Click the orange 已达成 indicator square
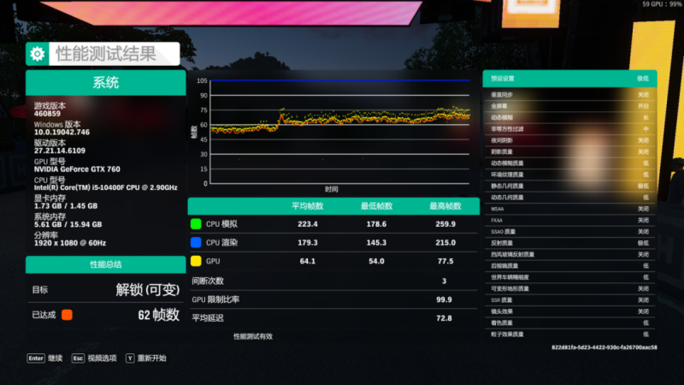Screen dimensions: 684x385 click(x=67, y=315)
